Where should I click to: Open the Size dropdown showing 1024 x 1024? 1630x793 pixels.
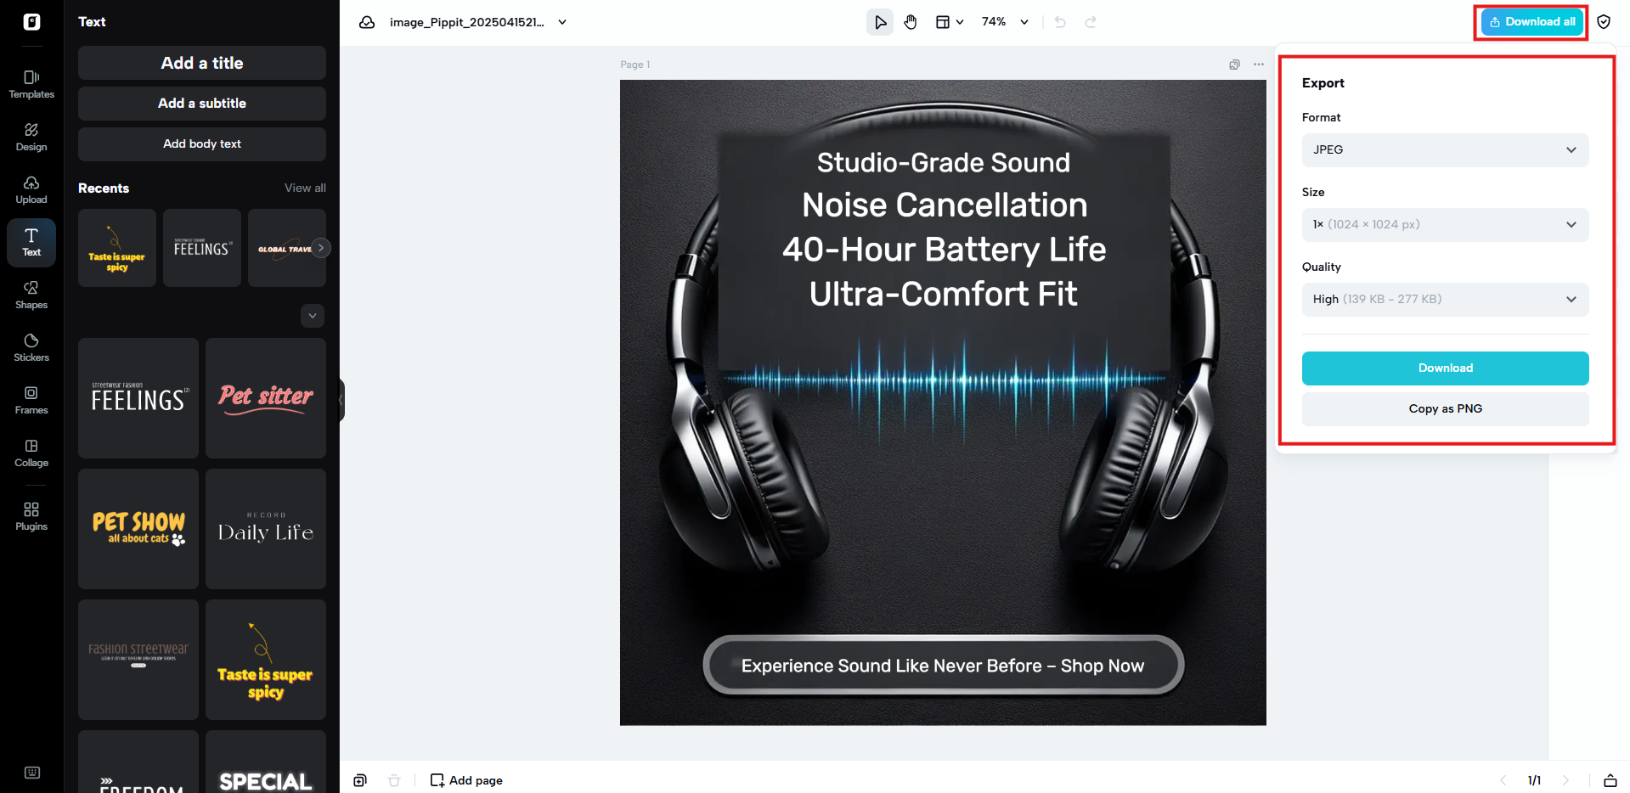1444,224
